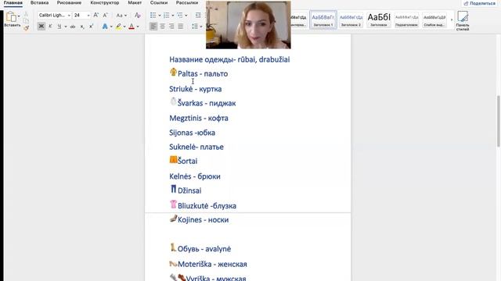Expand the styles gallery arrow
501x281 pixels.
coord(452,20)
